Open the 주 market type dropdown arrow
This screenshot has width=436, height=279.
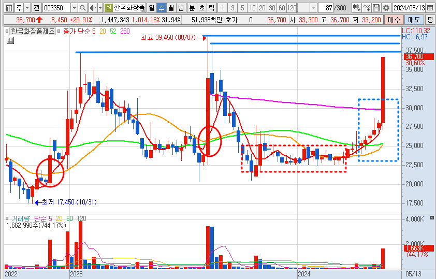(x=27, y=8)
